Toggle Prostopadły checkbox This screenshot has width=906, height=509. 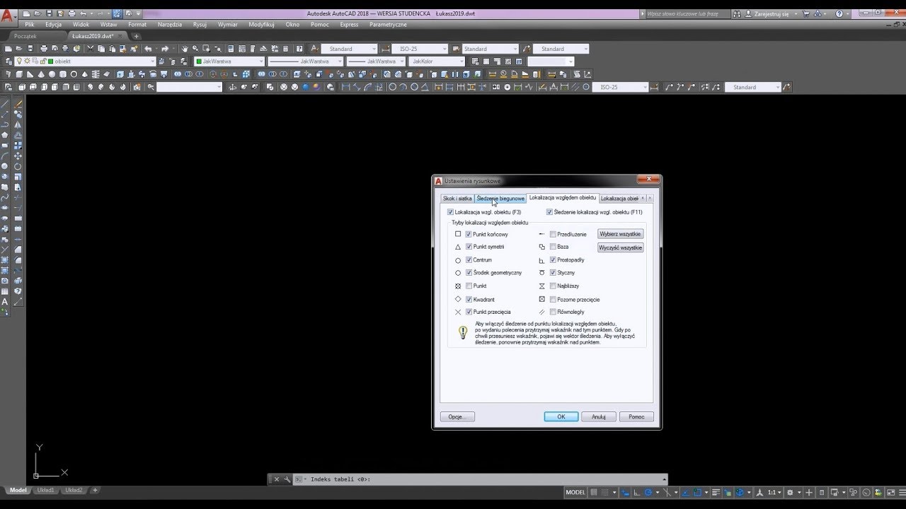pyautogui.click(x=553, y=260)
